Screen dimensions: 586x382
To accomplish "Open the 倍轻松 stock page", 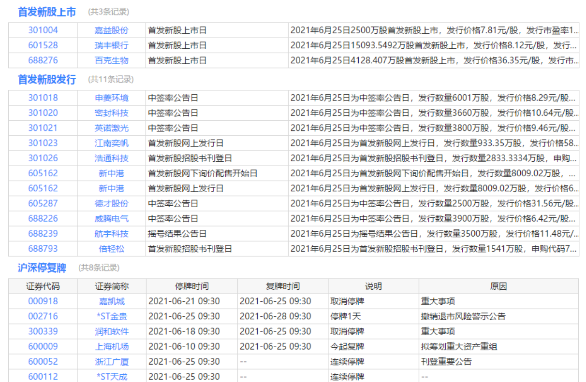I will (111, 249).
